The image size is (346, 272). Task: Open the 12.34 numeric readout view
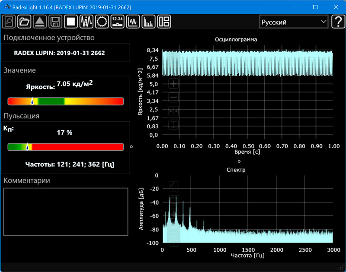(118, 22)
